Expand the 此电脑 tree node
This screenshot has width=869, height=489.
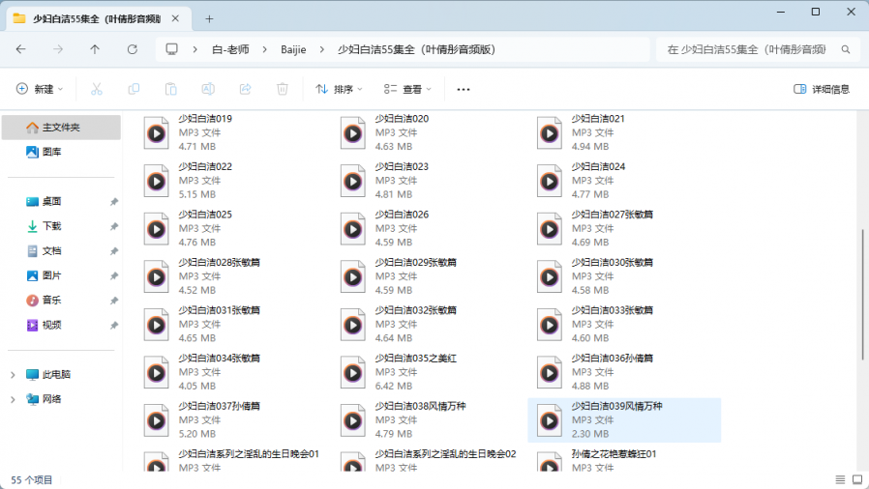pyautogui.click(x=13, y=375)
